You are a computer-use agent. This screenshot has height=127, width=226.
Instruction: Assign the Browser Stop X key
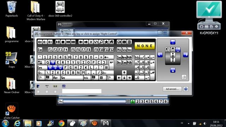pos(91,42)
